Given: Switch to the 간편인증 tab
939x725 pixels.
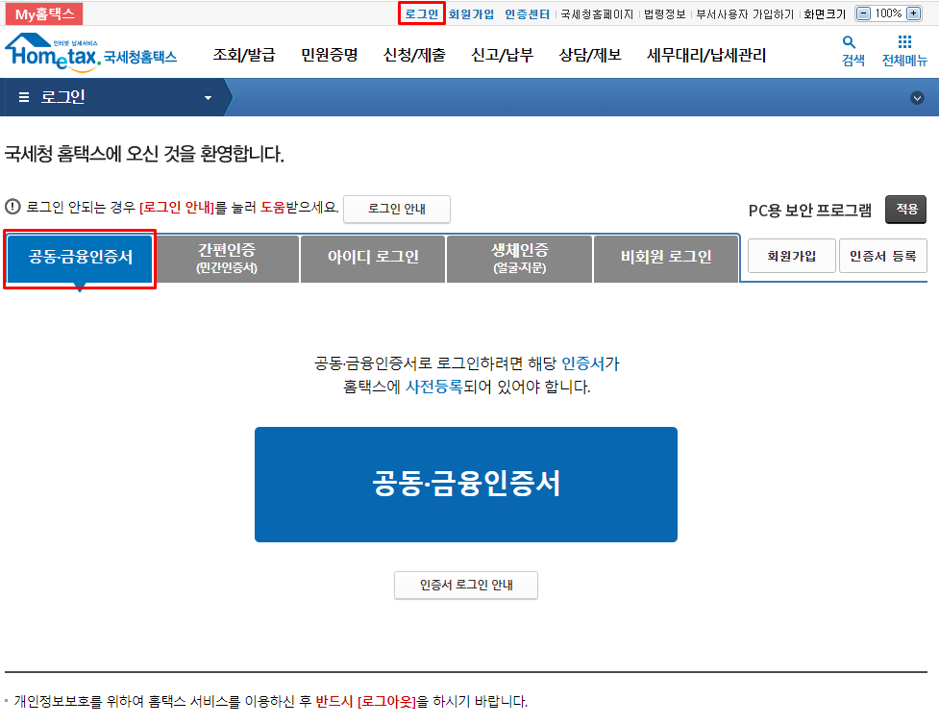Looking at the screenshot, I should (226, 258).
